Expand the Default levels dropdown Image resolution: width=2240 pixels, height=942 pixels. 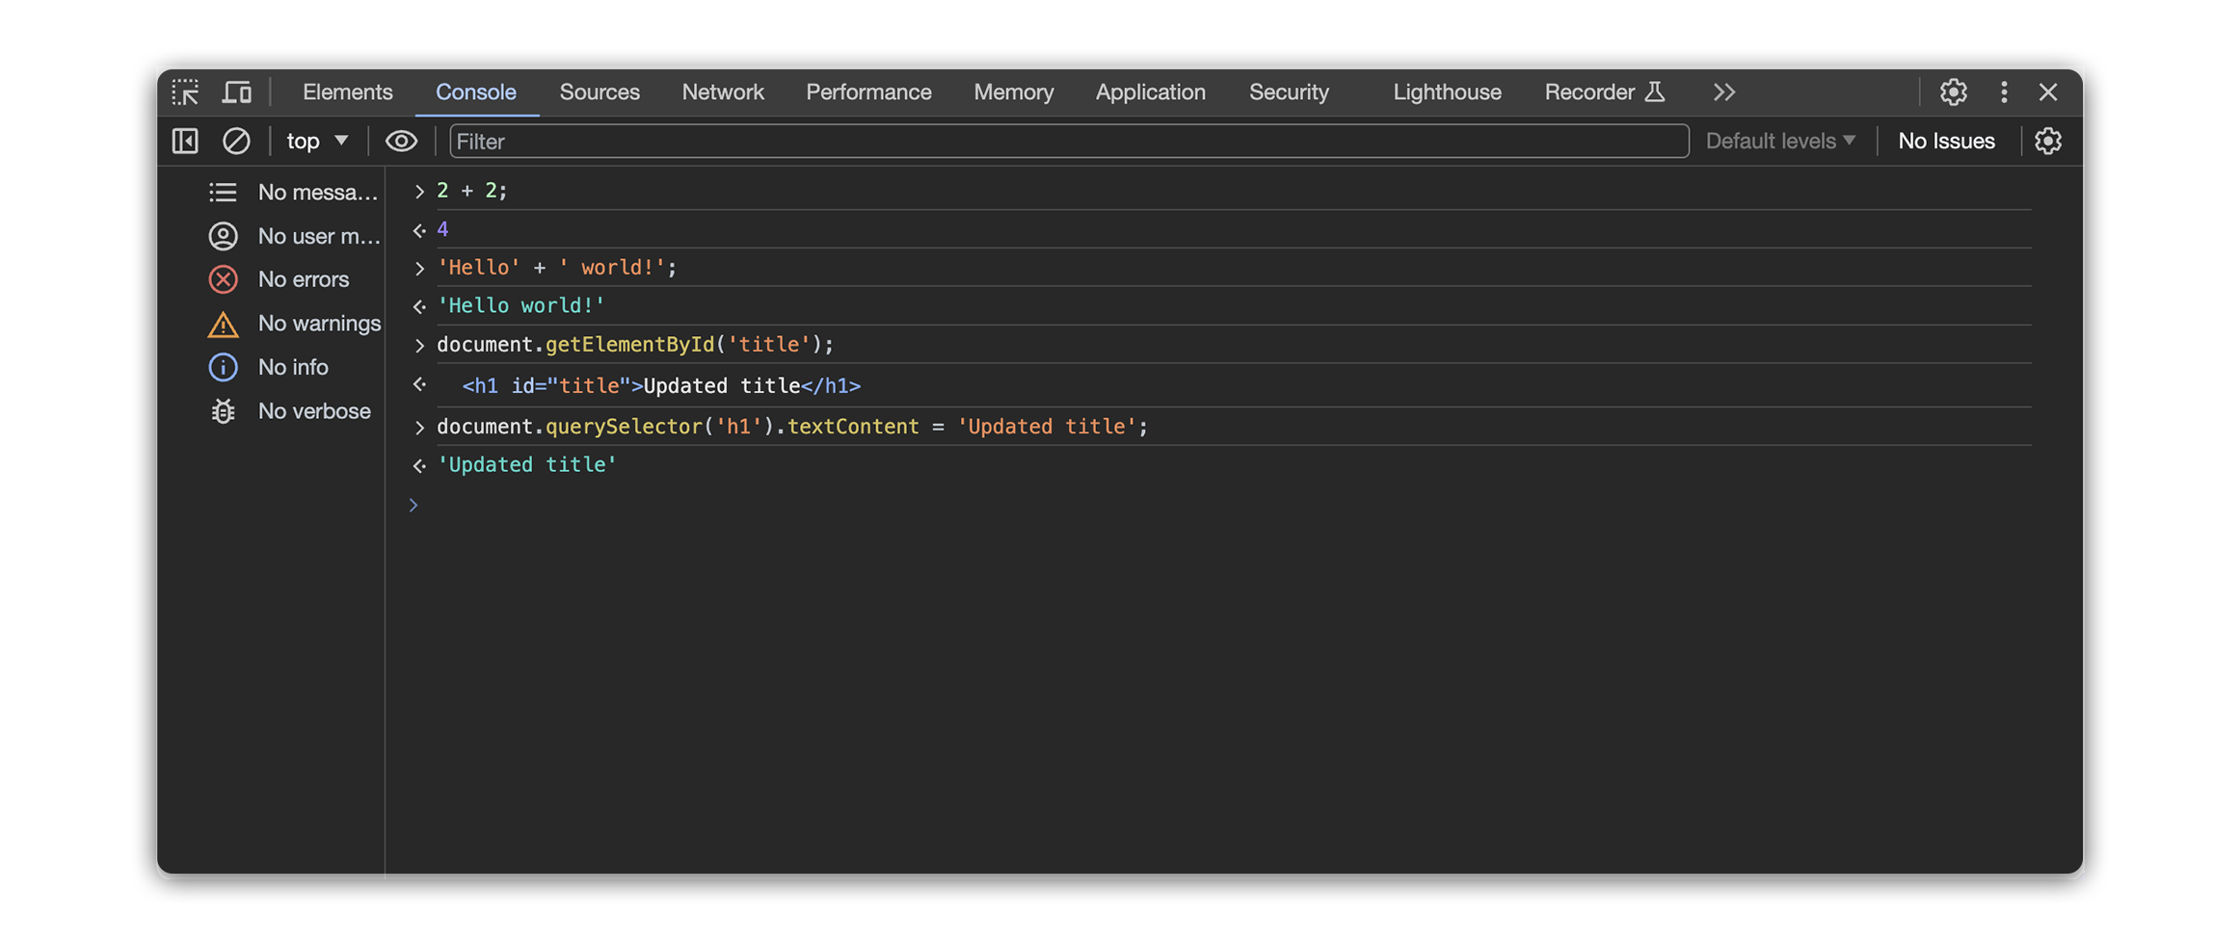click(1779, 142)
